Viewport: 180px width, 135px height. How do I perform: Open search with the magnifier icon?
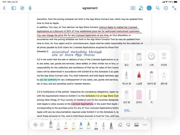[x=158, y=8]
